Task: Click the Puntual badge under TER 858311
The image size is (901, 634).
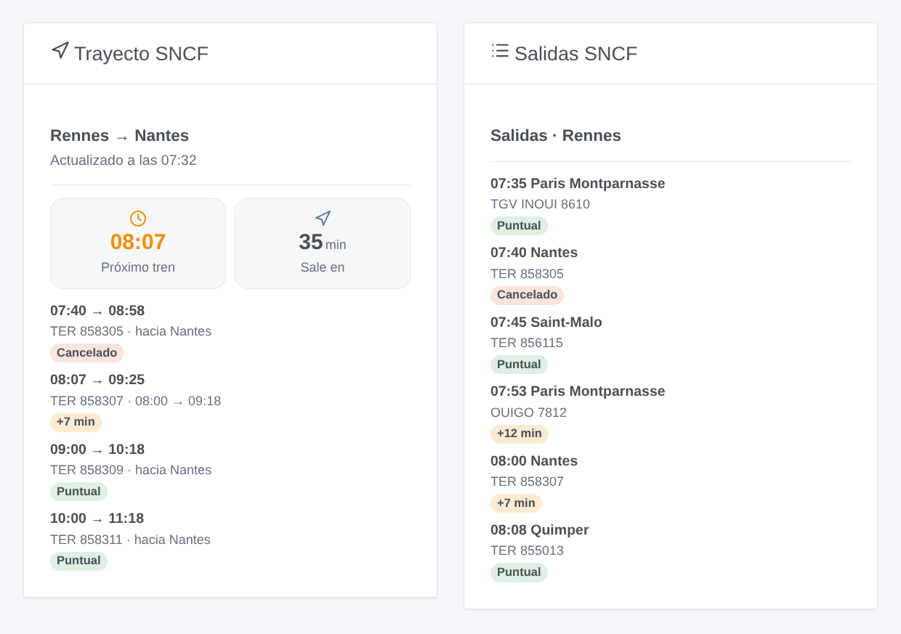Action: pyautogui.click(x=78, y=561)
